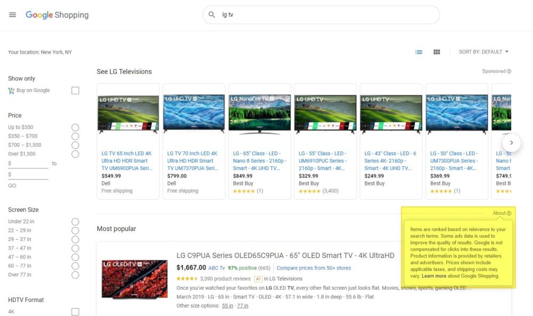Click the About info icon

click(509, 213)
